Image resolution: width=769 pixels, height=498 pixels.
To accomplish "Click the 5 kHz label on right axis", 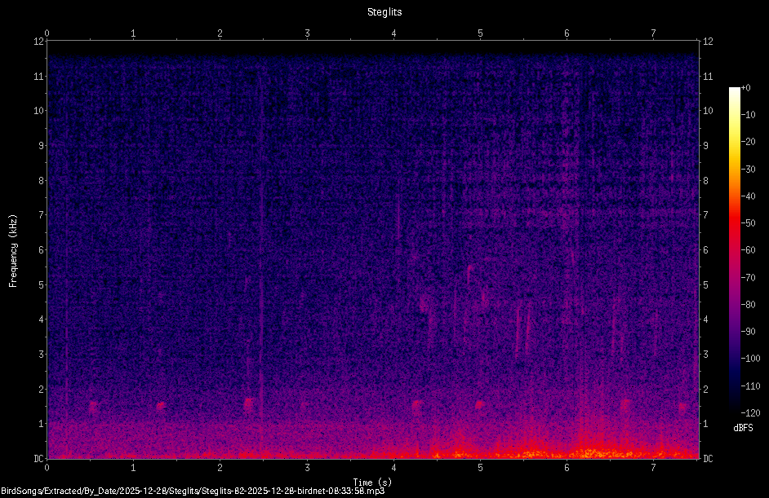I will pos(706,284).
